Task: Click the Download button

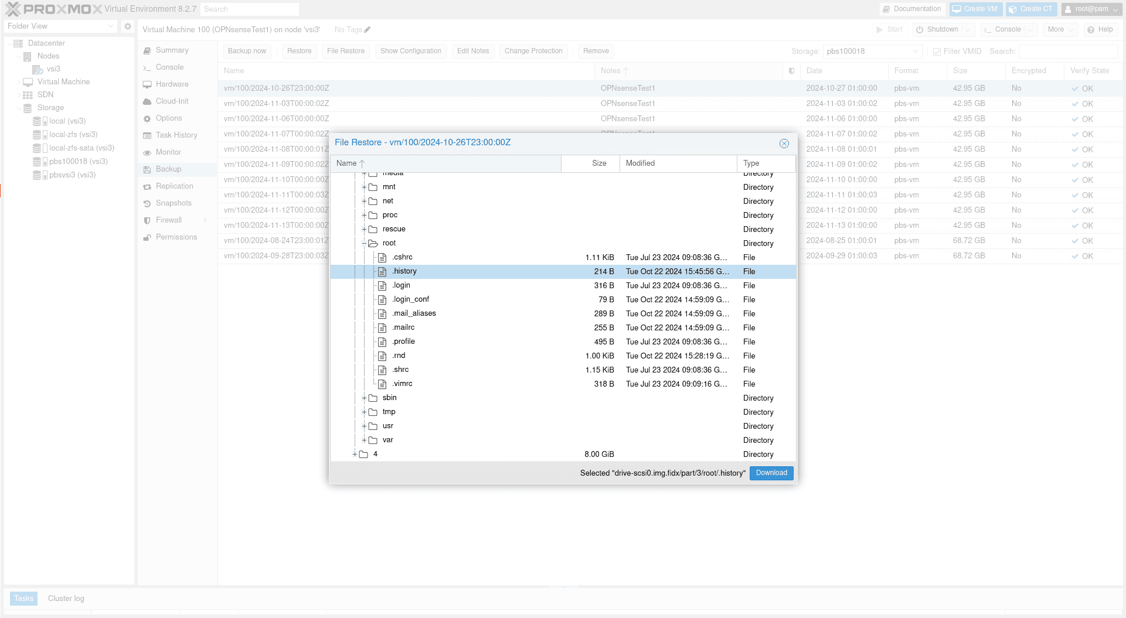Action: 771,473
